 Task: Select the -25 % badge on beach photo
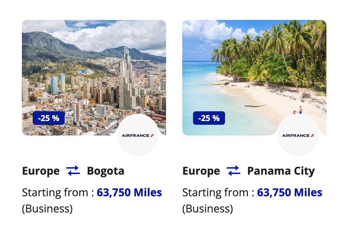click(x=209, y=118)
